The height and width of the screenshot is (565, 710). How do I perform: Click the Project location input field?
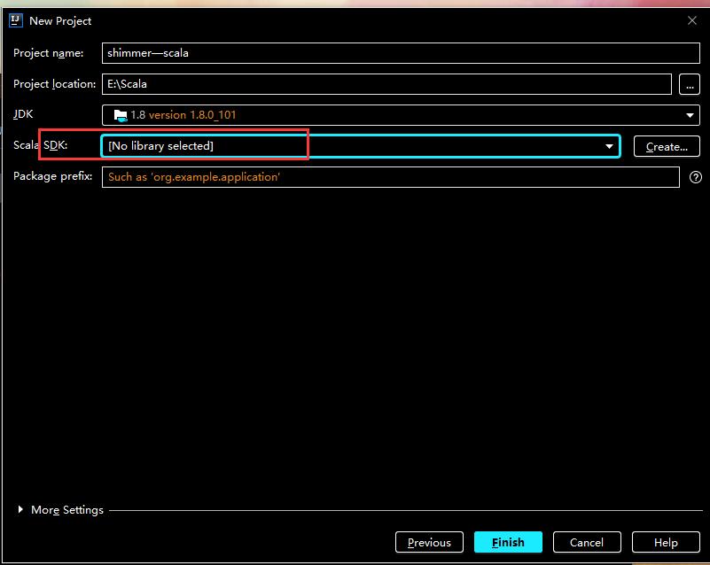tap(386, 84)
